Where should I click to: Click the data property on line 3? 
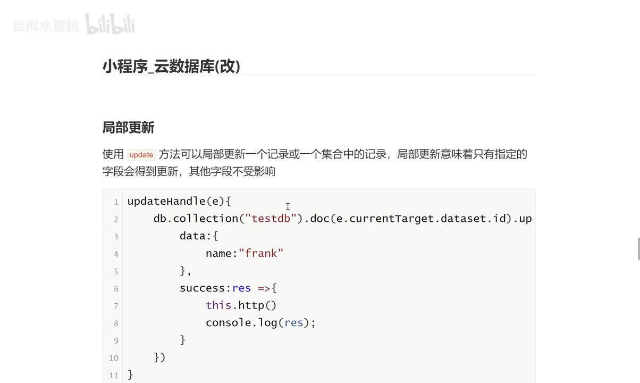coord(192,236)
